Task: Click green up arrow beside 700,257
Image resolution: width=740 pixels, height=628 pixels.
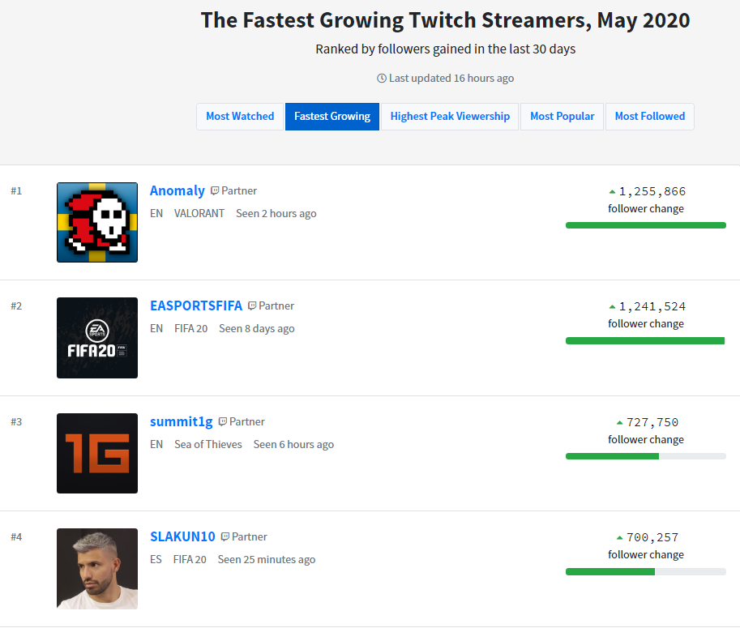Action: tap(620, 537)
